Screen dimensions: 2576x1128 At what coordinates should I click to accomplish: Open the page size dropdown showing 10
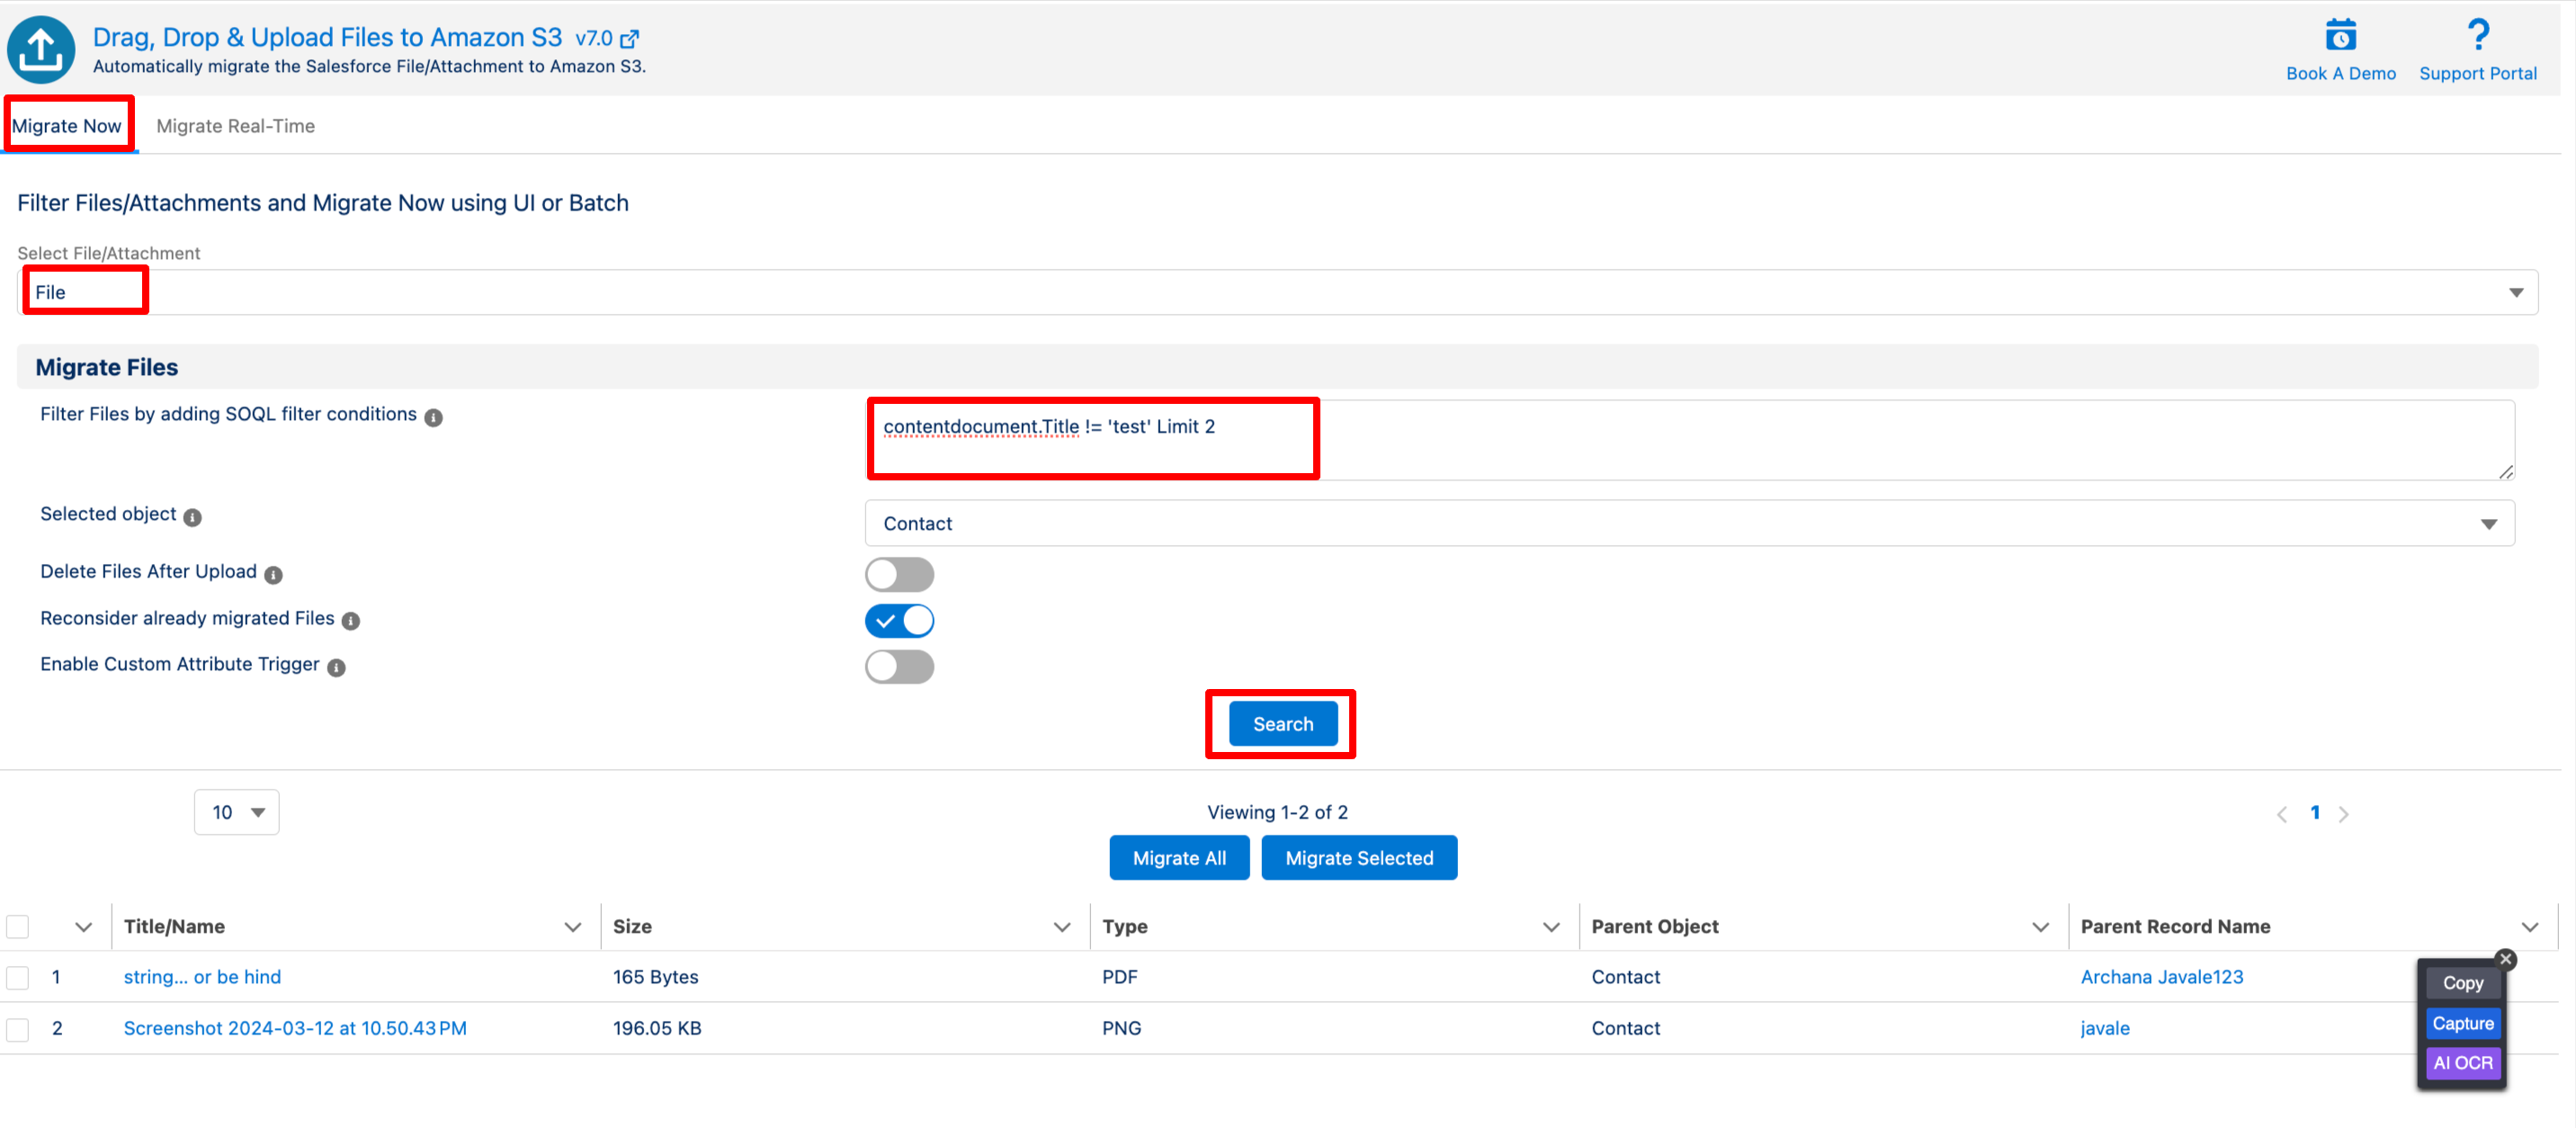coord(237,812)
